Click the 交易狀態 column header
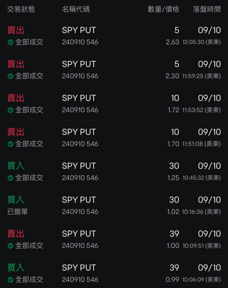The height and width of the screenshot is (288, 228). coord(21,9)
